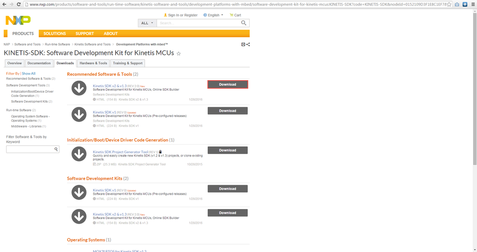
Task: Open the English language dropdown
Action: tap(213, 15)
